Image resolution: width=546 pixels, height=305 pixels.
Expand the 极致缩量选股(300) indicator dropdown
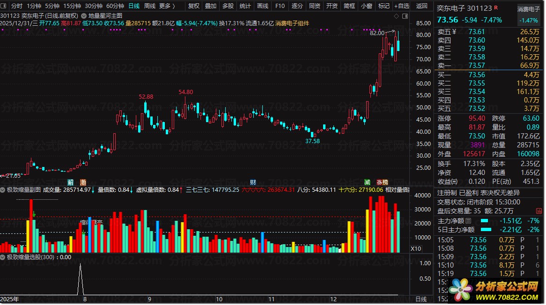click(x=3, y=257)
